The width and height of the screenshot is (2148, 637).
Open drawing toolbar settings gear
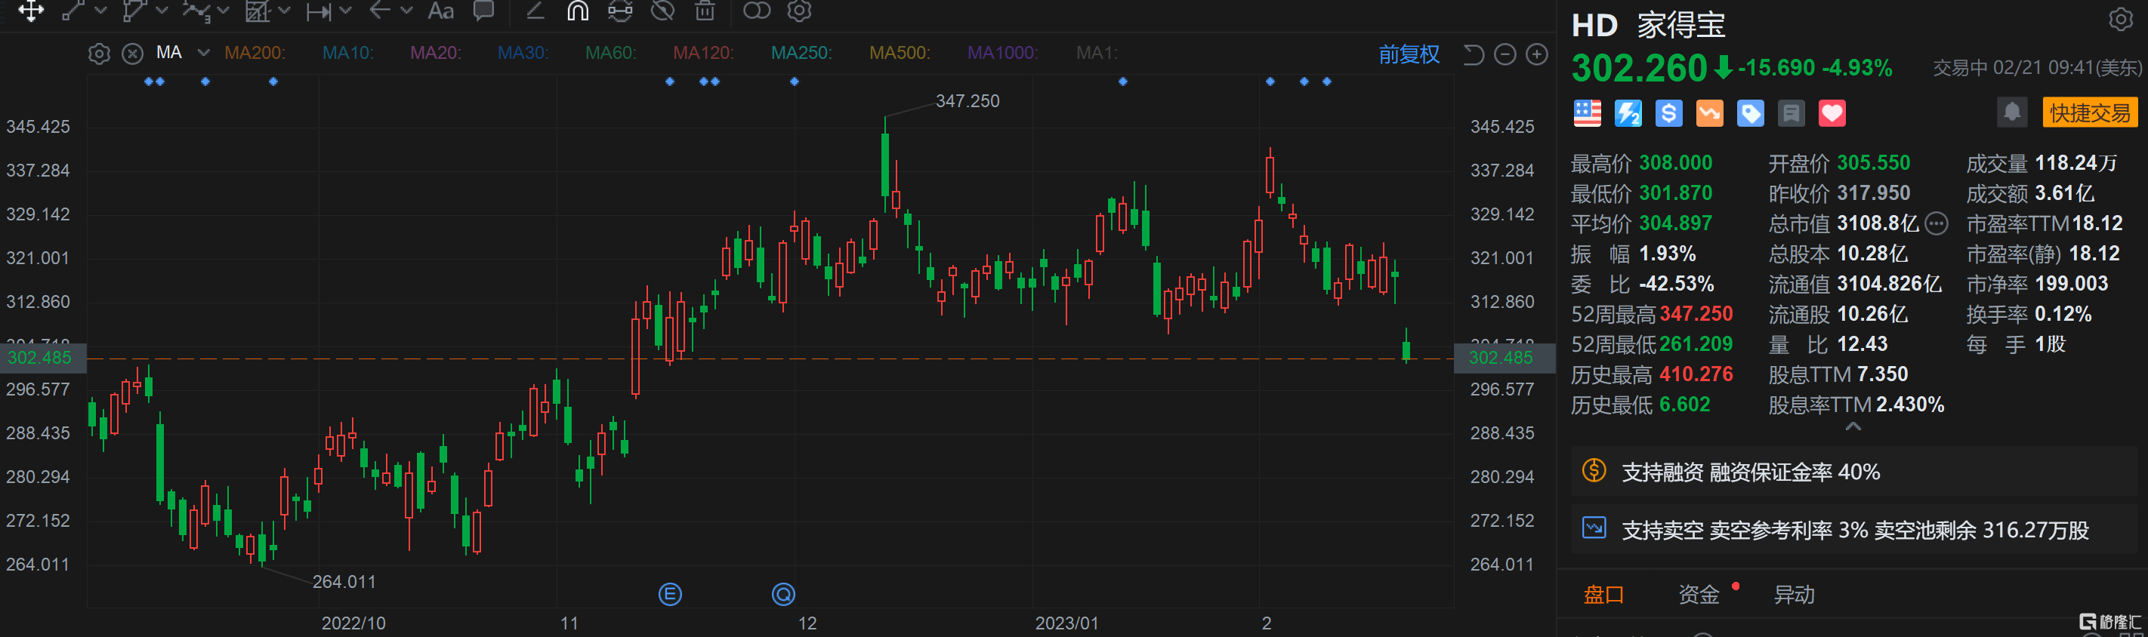coord(800,11)
